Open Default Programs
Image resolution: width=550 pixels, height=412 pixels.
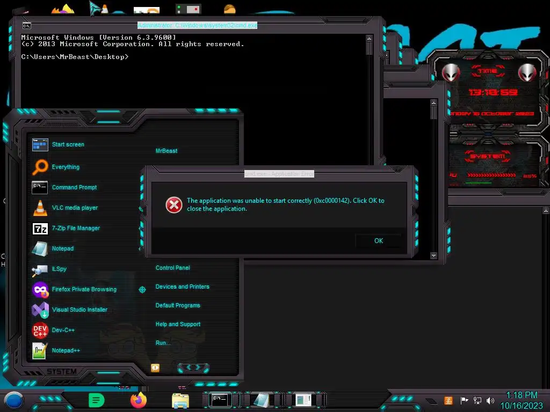click(178, 305)
